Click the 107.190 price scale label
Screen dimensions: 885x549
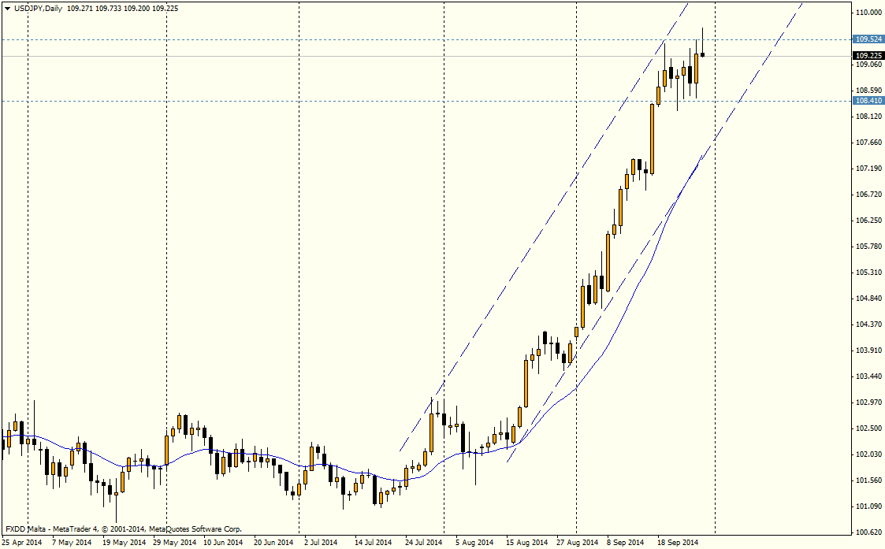click(x=868, y=169)
